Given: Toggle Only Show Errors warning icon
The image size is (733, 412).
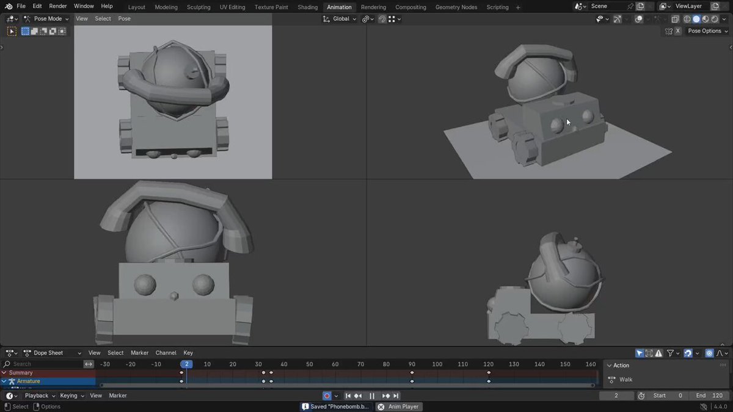Looking at the screenshot, I should click(x=658, y=353).
